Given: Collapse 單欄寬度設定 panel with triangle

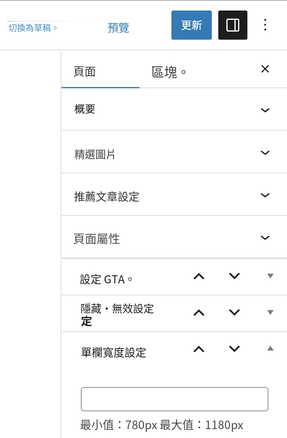Looking at the screenshot, I should (x=270, y=349).
